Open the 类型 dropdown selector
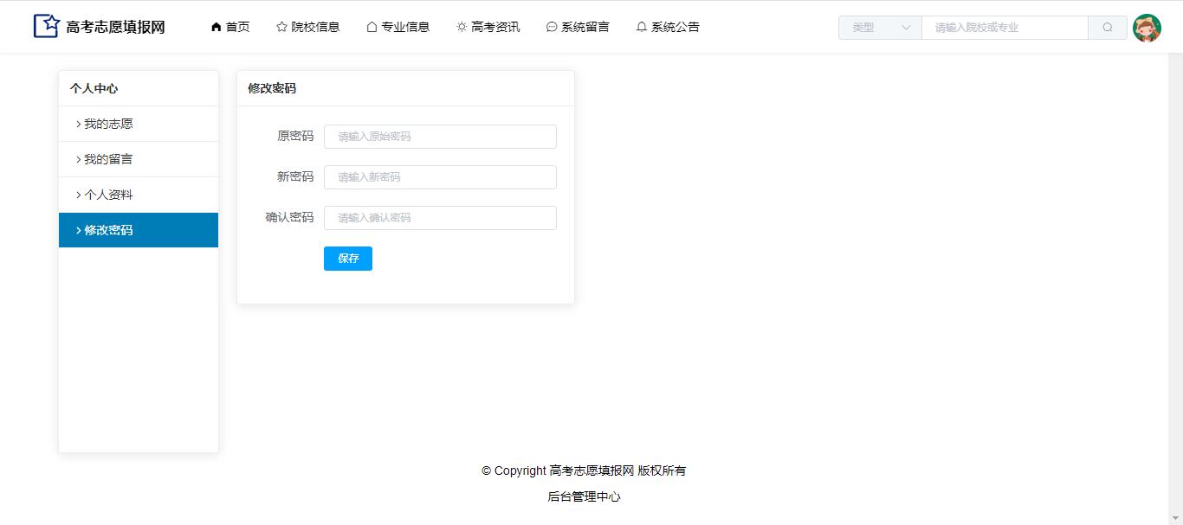1183x525 pixels. coord(880,28)
